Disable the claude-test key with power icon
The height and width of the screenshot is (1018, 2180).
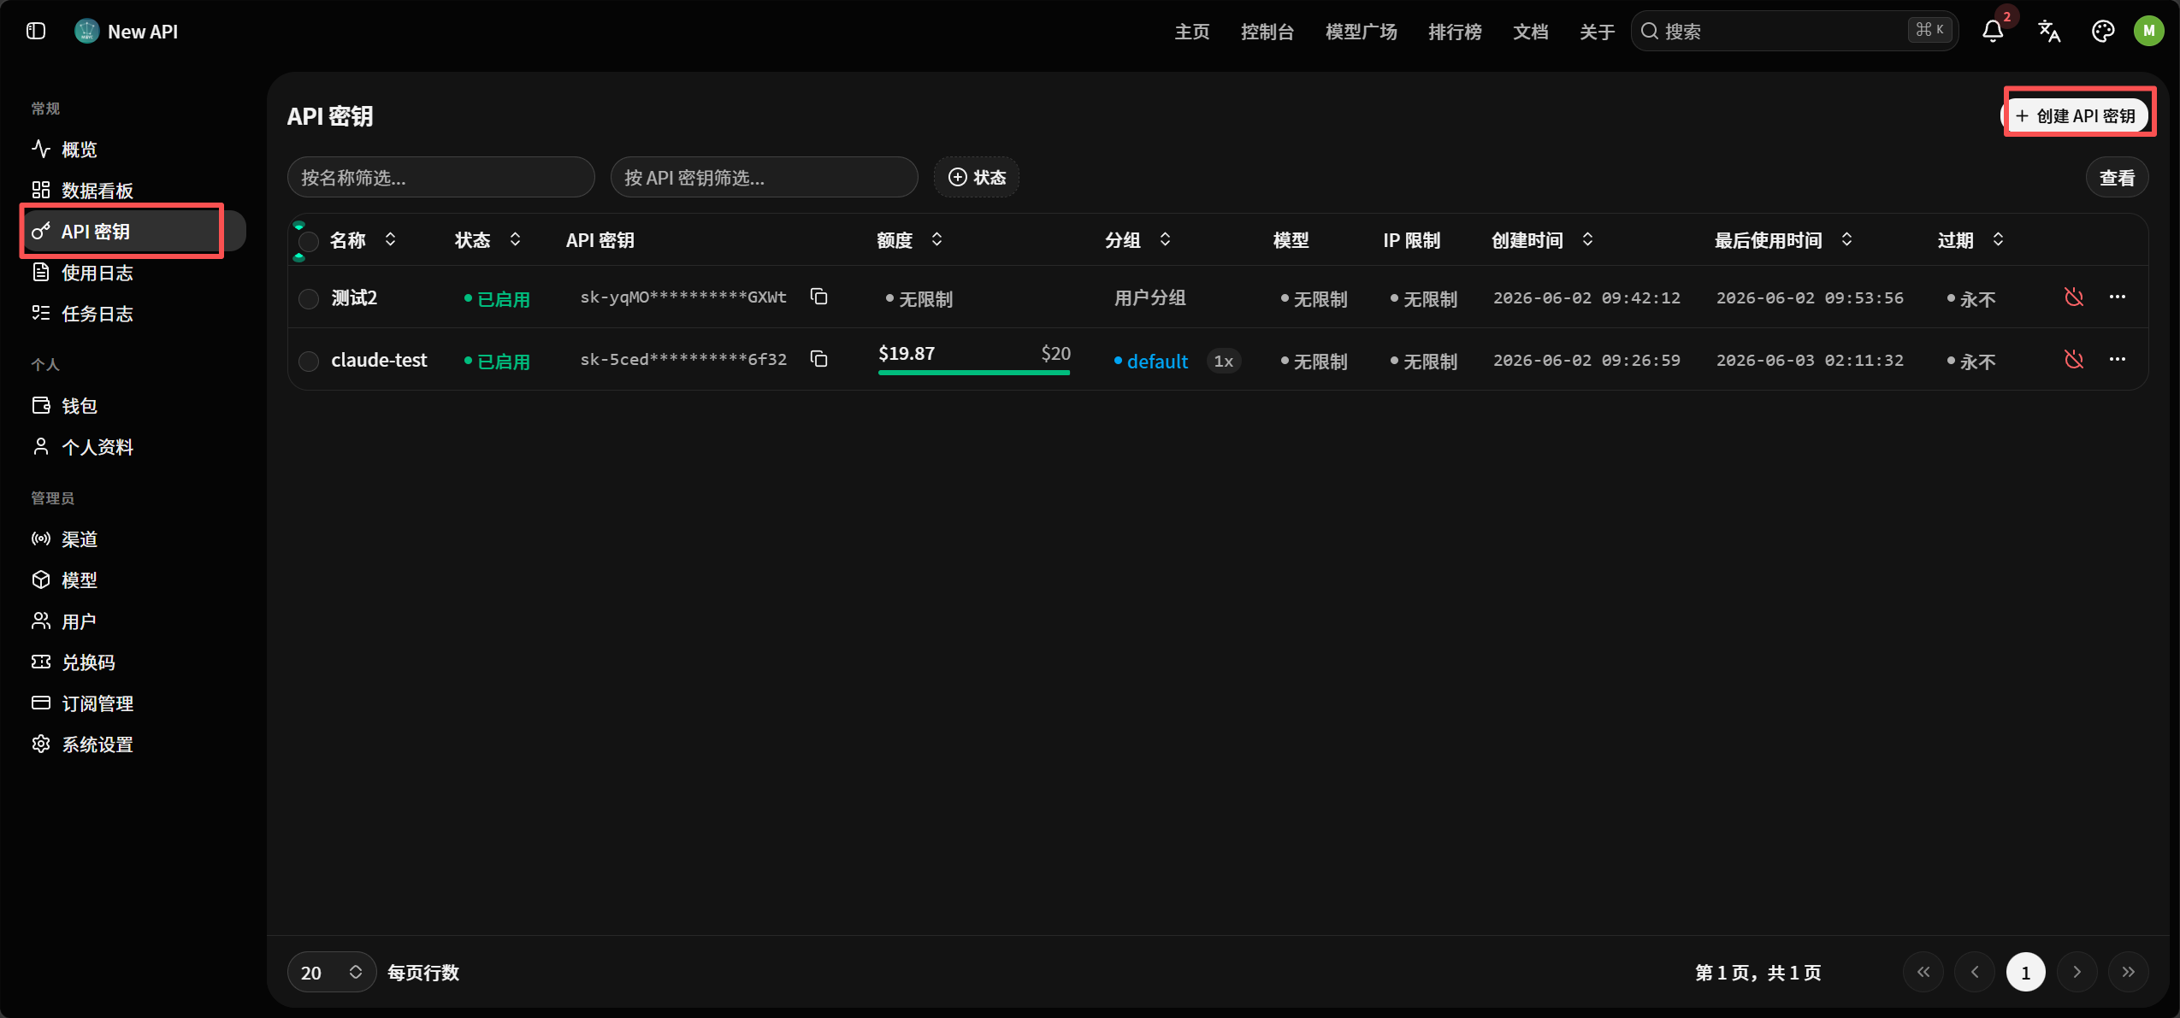coord(2073,359)
